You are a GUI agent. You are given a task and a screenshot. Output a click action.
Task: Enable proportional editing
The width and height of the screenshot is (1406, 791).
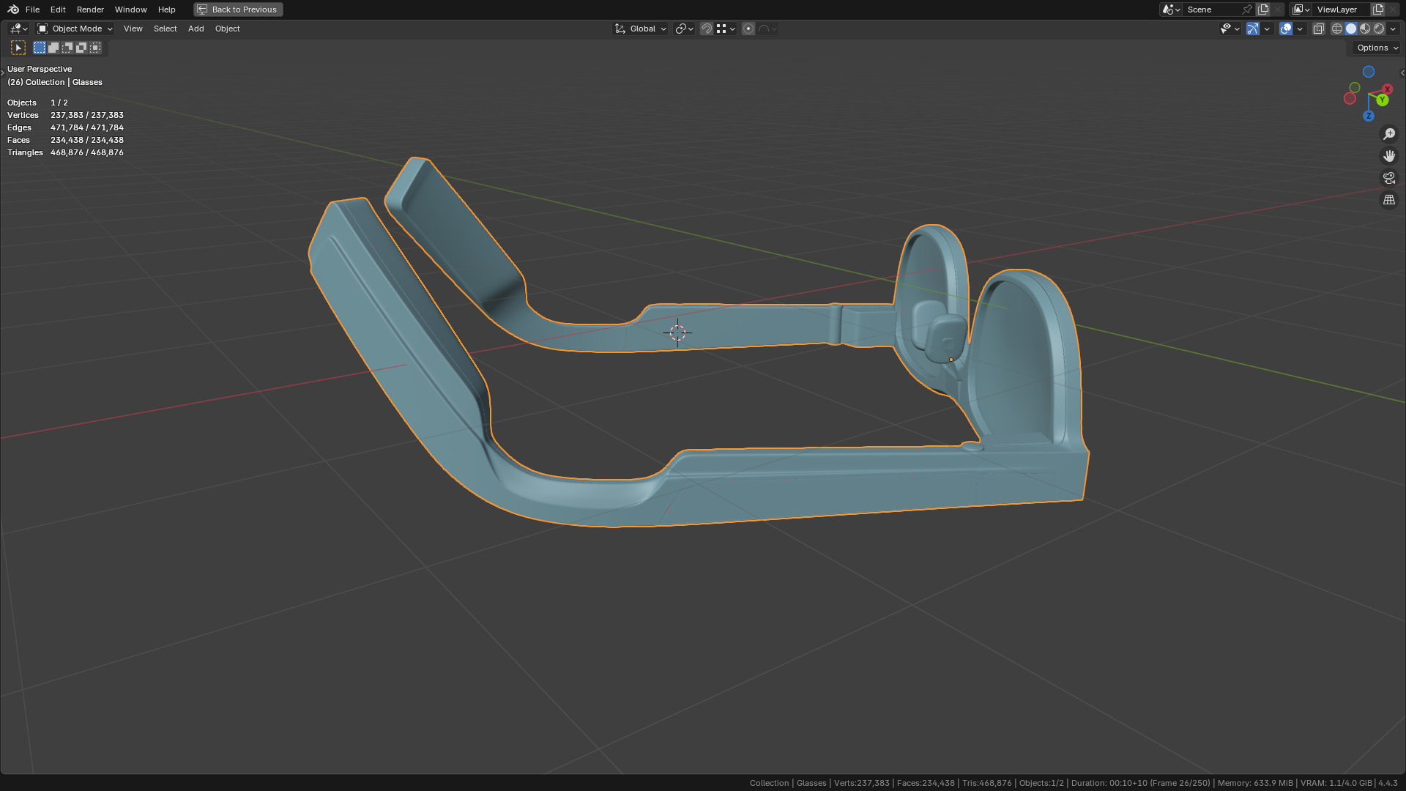(748, 29)
